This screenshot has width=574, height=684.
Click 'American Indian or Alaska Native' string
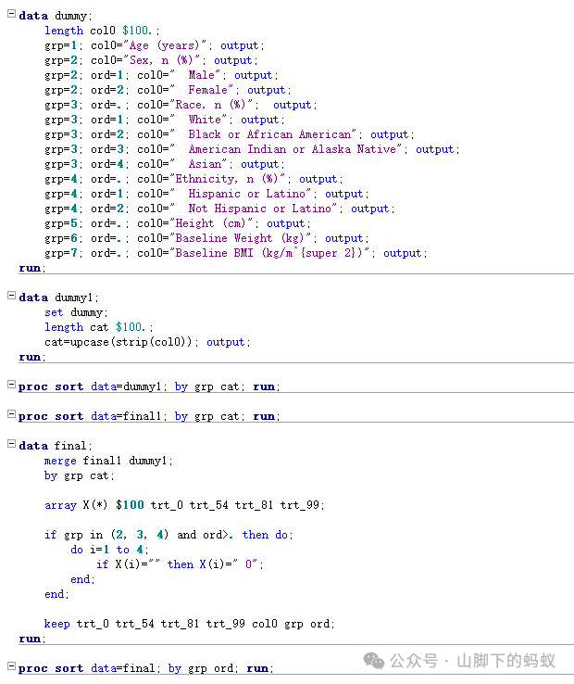click(x=286, y=149)
